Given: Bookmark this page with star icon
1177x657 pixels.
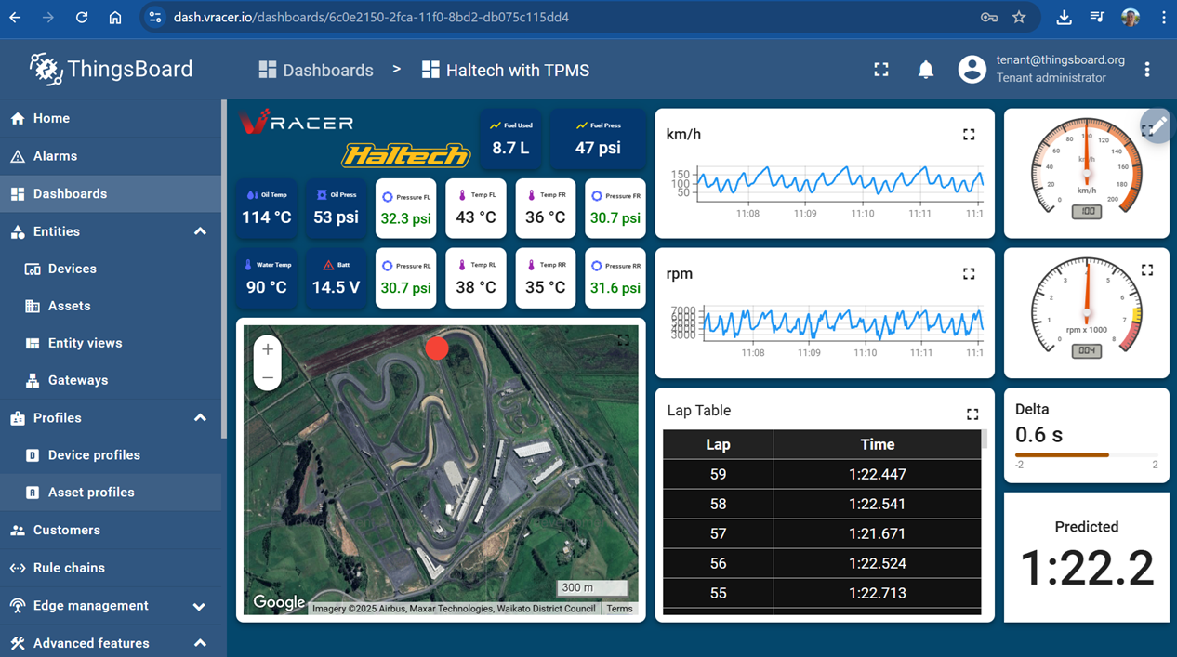Looking at the screenshot, I should [1019, 17].
